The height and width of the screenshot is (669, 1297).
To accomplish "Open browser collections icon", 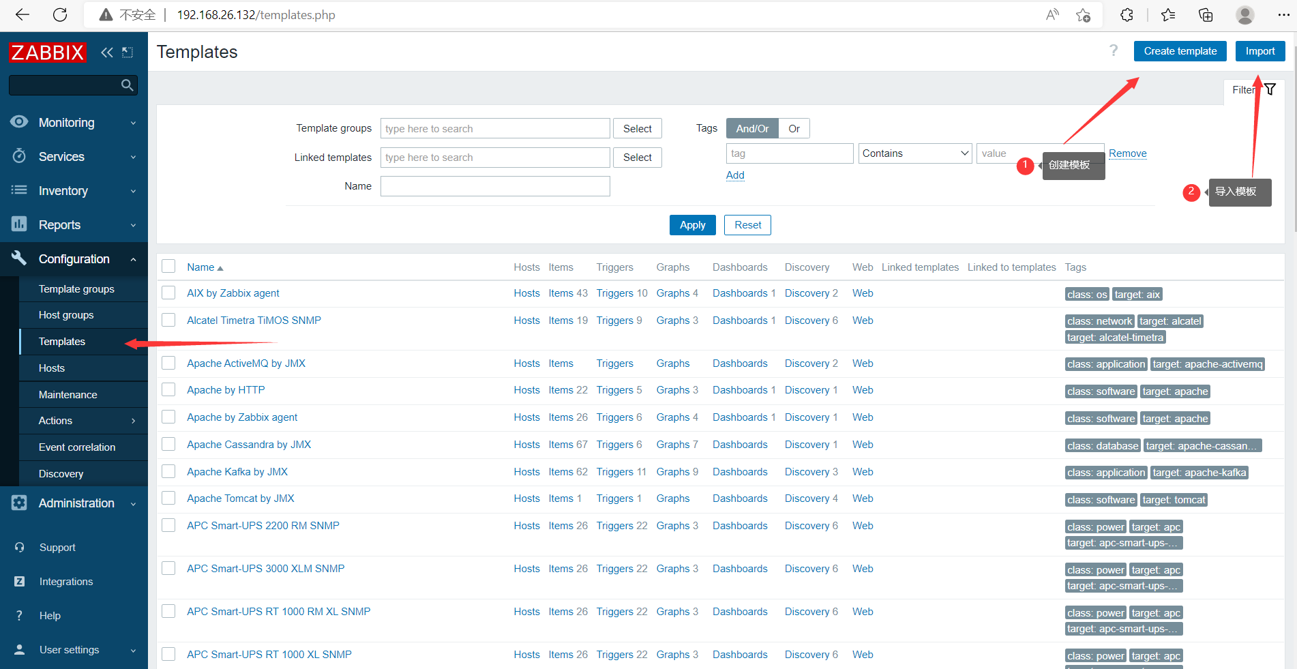I will pyautogui.click(x=1206, y=15).
